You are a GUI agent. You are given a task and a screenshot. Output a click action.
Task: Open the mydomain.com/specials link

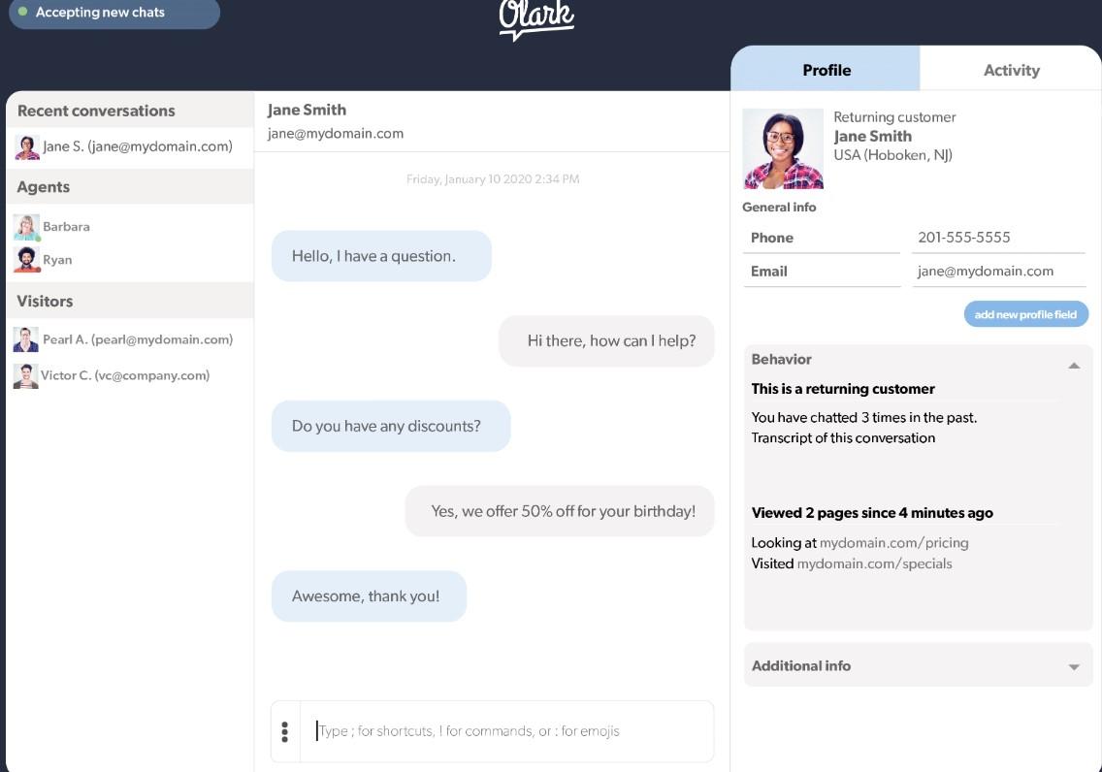[874, 563]
